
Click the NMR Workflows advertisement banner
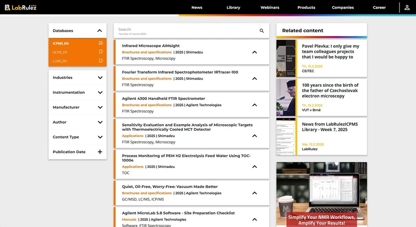coord(322,194)
